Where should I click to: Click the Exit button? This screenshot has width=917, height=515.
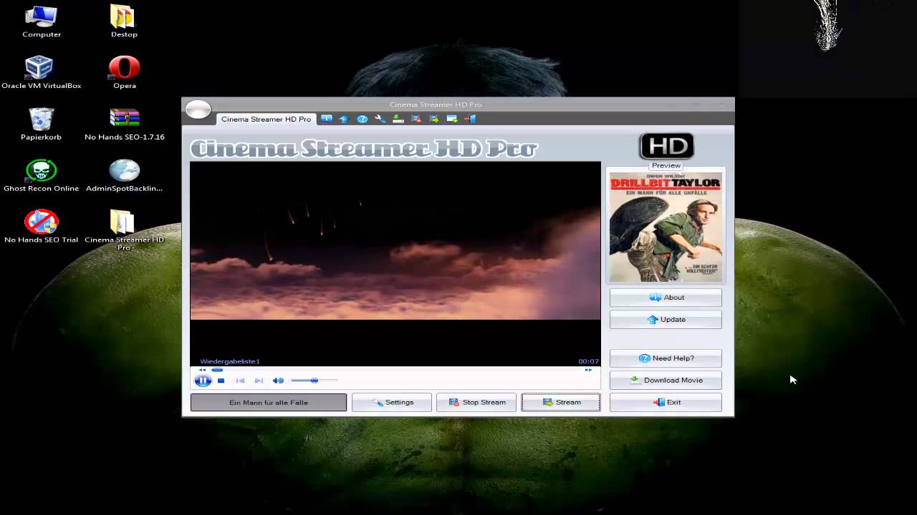(x=666, y=403)
